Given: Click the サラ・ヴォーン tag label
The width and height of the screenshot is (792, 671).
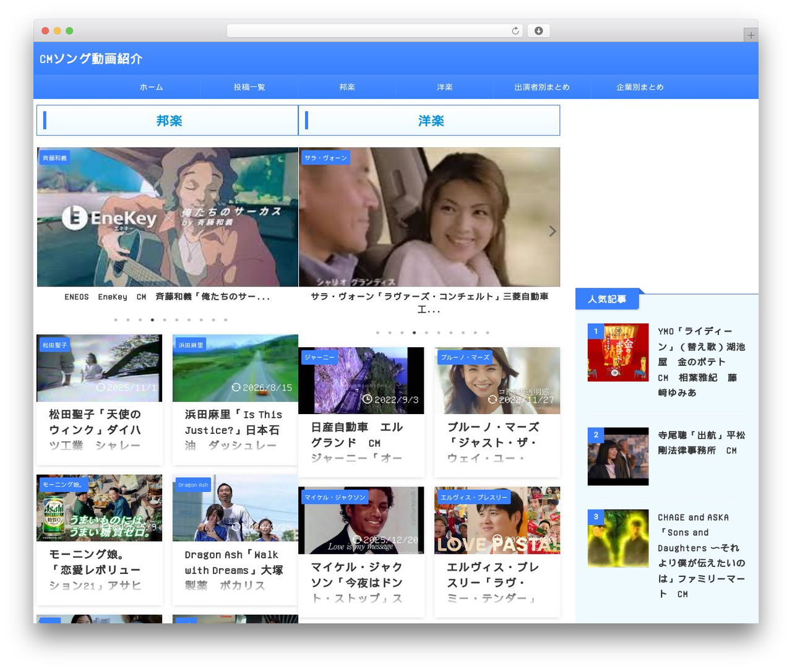Looking at the screenshot, I should [325, 158].
